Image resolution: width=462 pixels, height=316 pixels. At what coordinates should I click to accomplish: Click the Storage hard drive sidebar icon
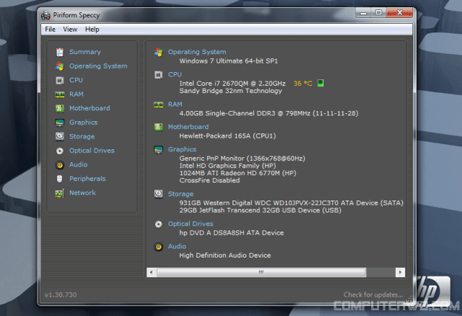[x=60, y=136]
